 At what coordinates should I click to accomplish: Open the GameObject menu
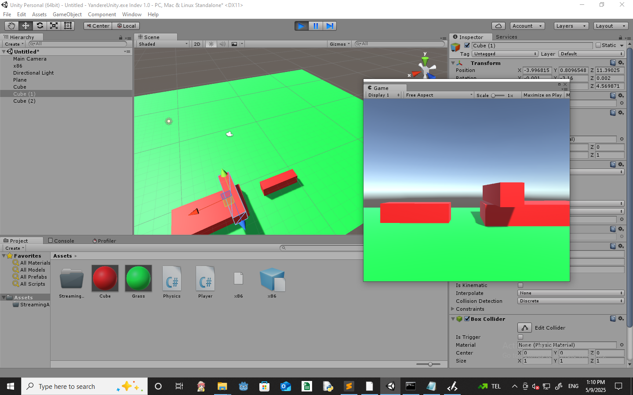(x=67, y=14)
